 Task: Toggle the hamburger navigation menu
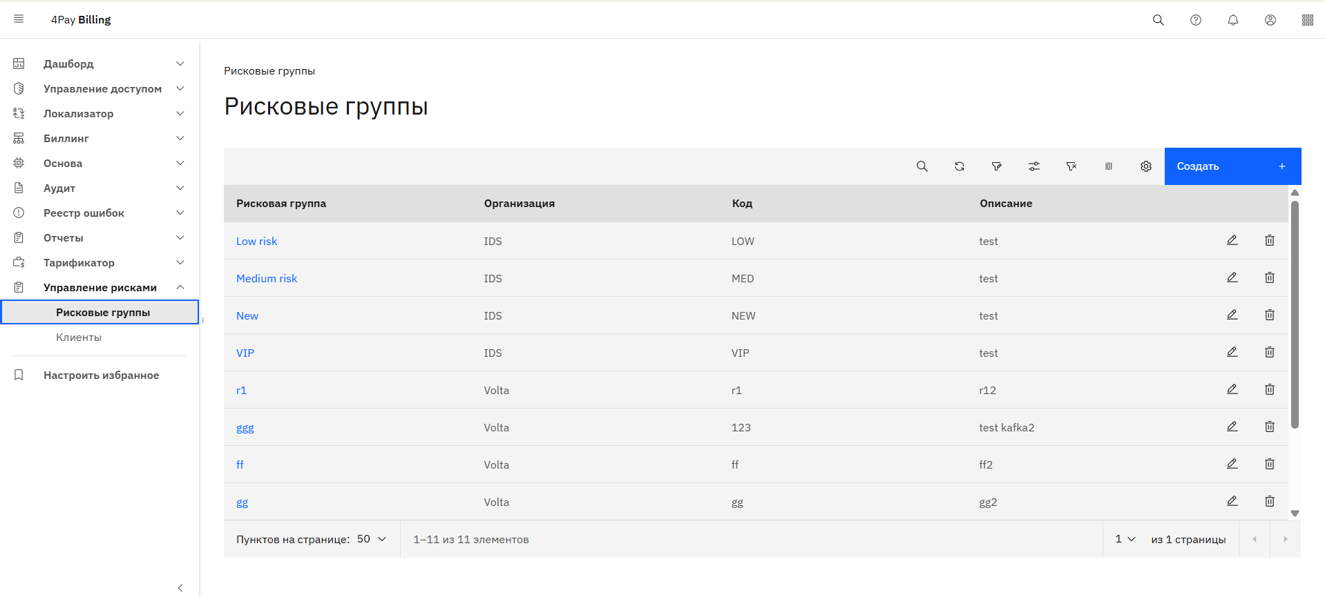pos(19,19)
